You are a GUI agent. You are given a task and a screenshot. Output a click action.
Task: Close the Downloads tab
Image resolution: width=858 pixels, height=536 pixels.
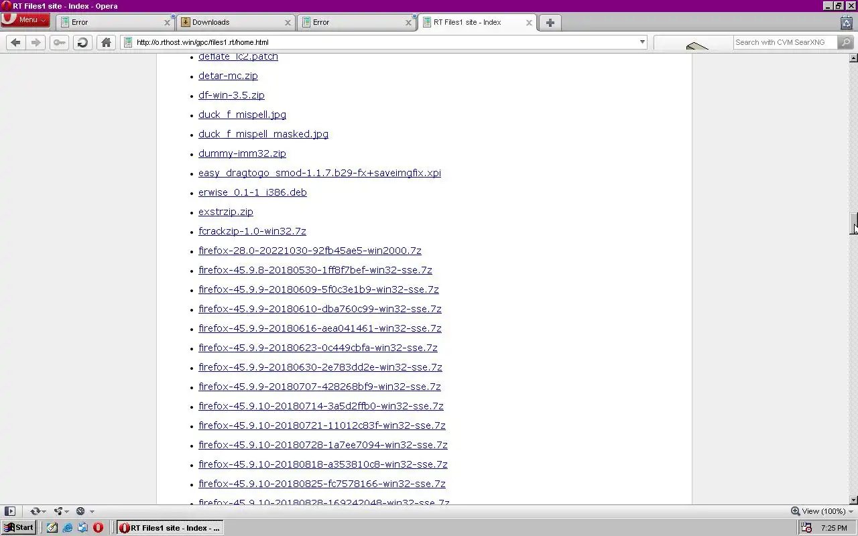tap(288, 22)
